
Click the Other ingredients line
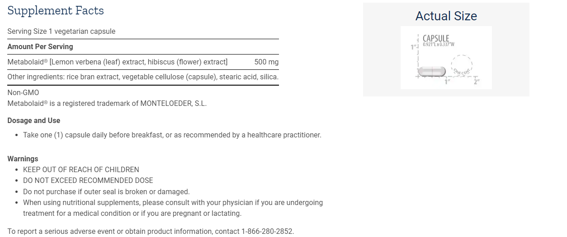click(143, 77)
